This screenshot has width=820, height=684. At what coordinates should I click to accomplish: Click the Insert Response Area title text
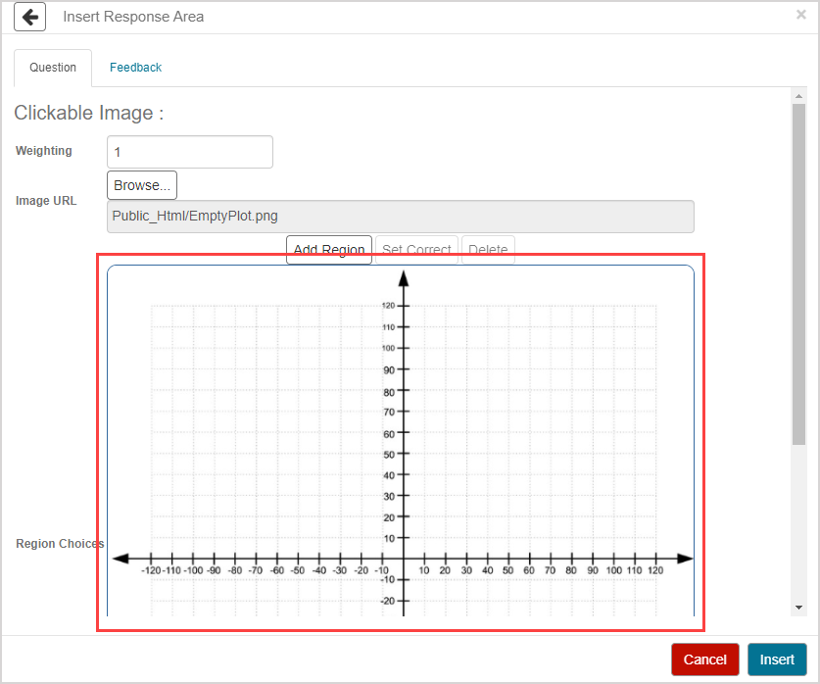point(133,17)
